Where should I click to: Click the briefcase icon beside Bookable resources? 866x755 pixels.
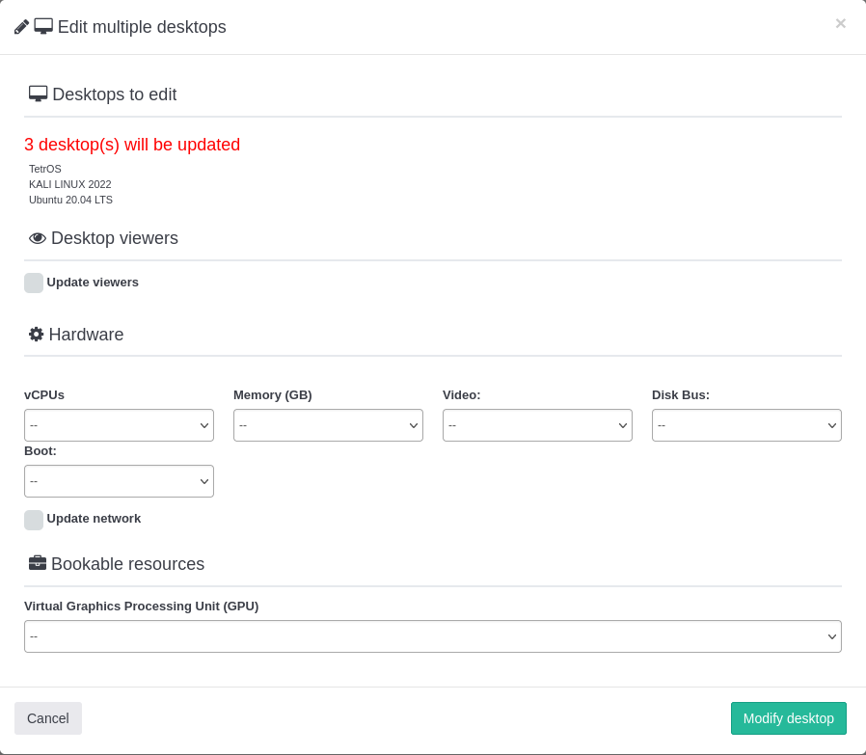[x=38, y=563]
